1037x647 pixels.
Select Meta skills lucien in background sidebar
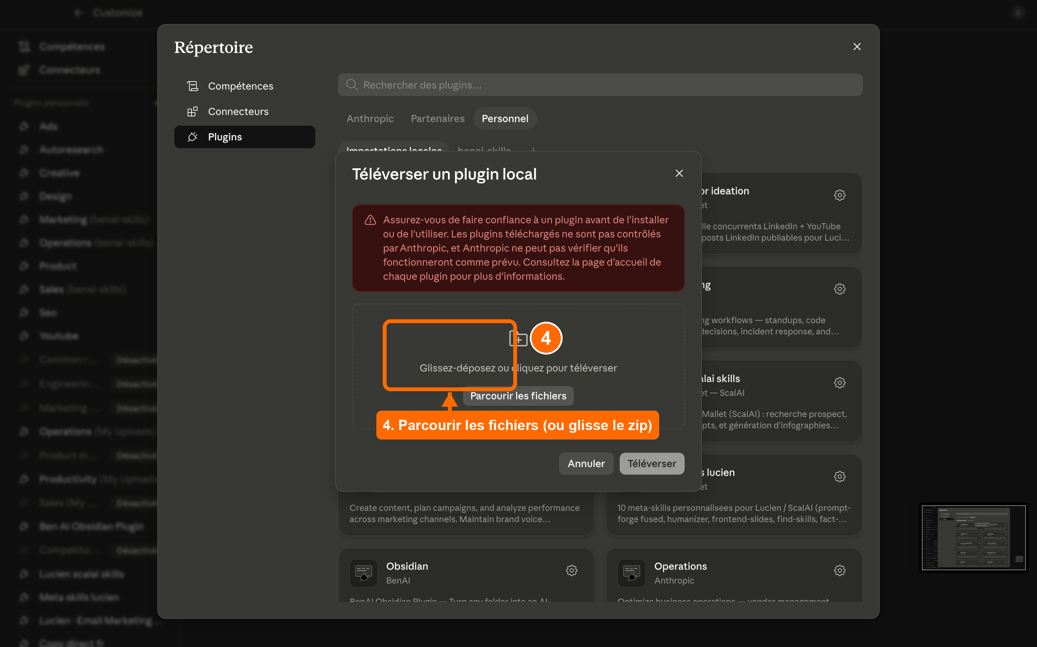[x=79, y=597]
